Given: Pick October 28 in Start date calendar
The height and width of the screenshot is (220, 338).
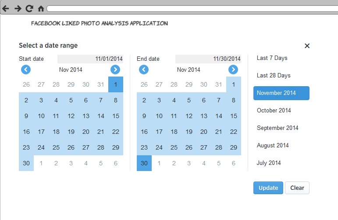Looking at the screenshot, I should (x=56, y=84).
